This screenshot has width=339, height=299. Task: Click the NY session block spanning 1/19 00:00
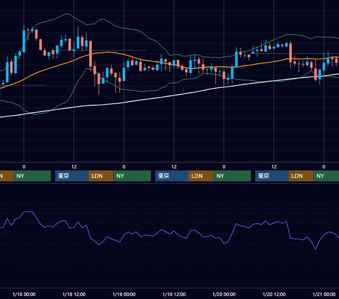[132, 176]
